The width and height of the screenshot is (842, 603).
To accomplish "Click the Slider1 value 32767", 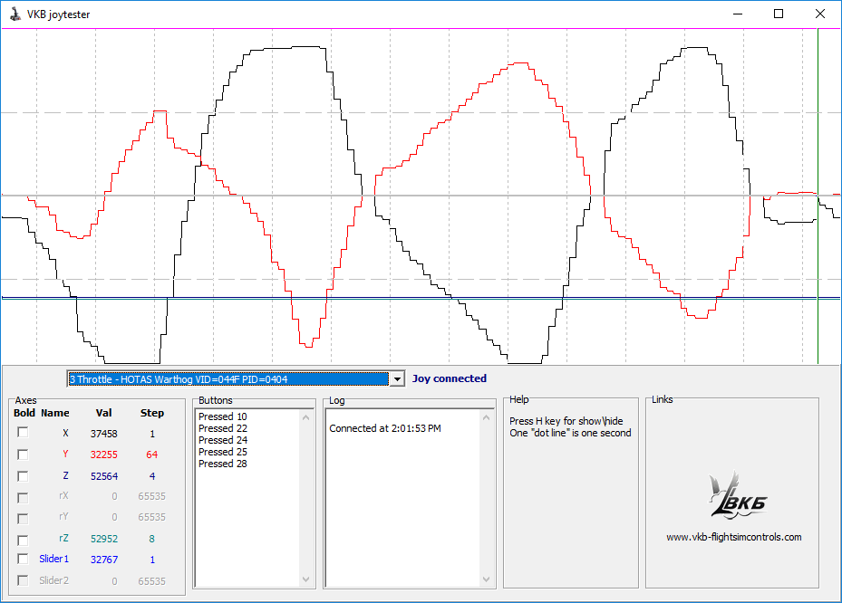I will 103,560.
